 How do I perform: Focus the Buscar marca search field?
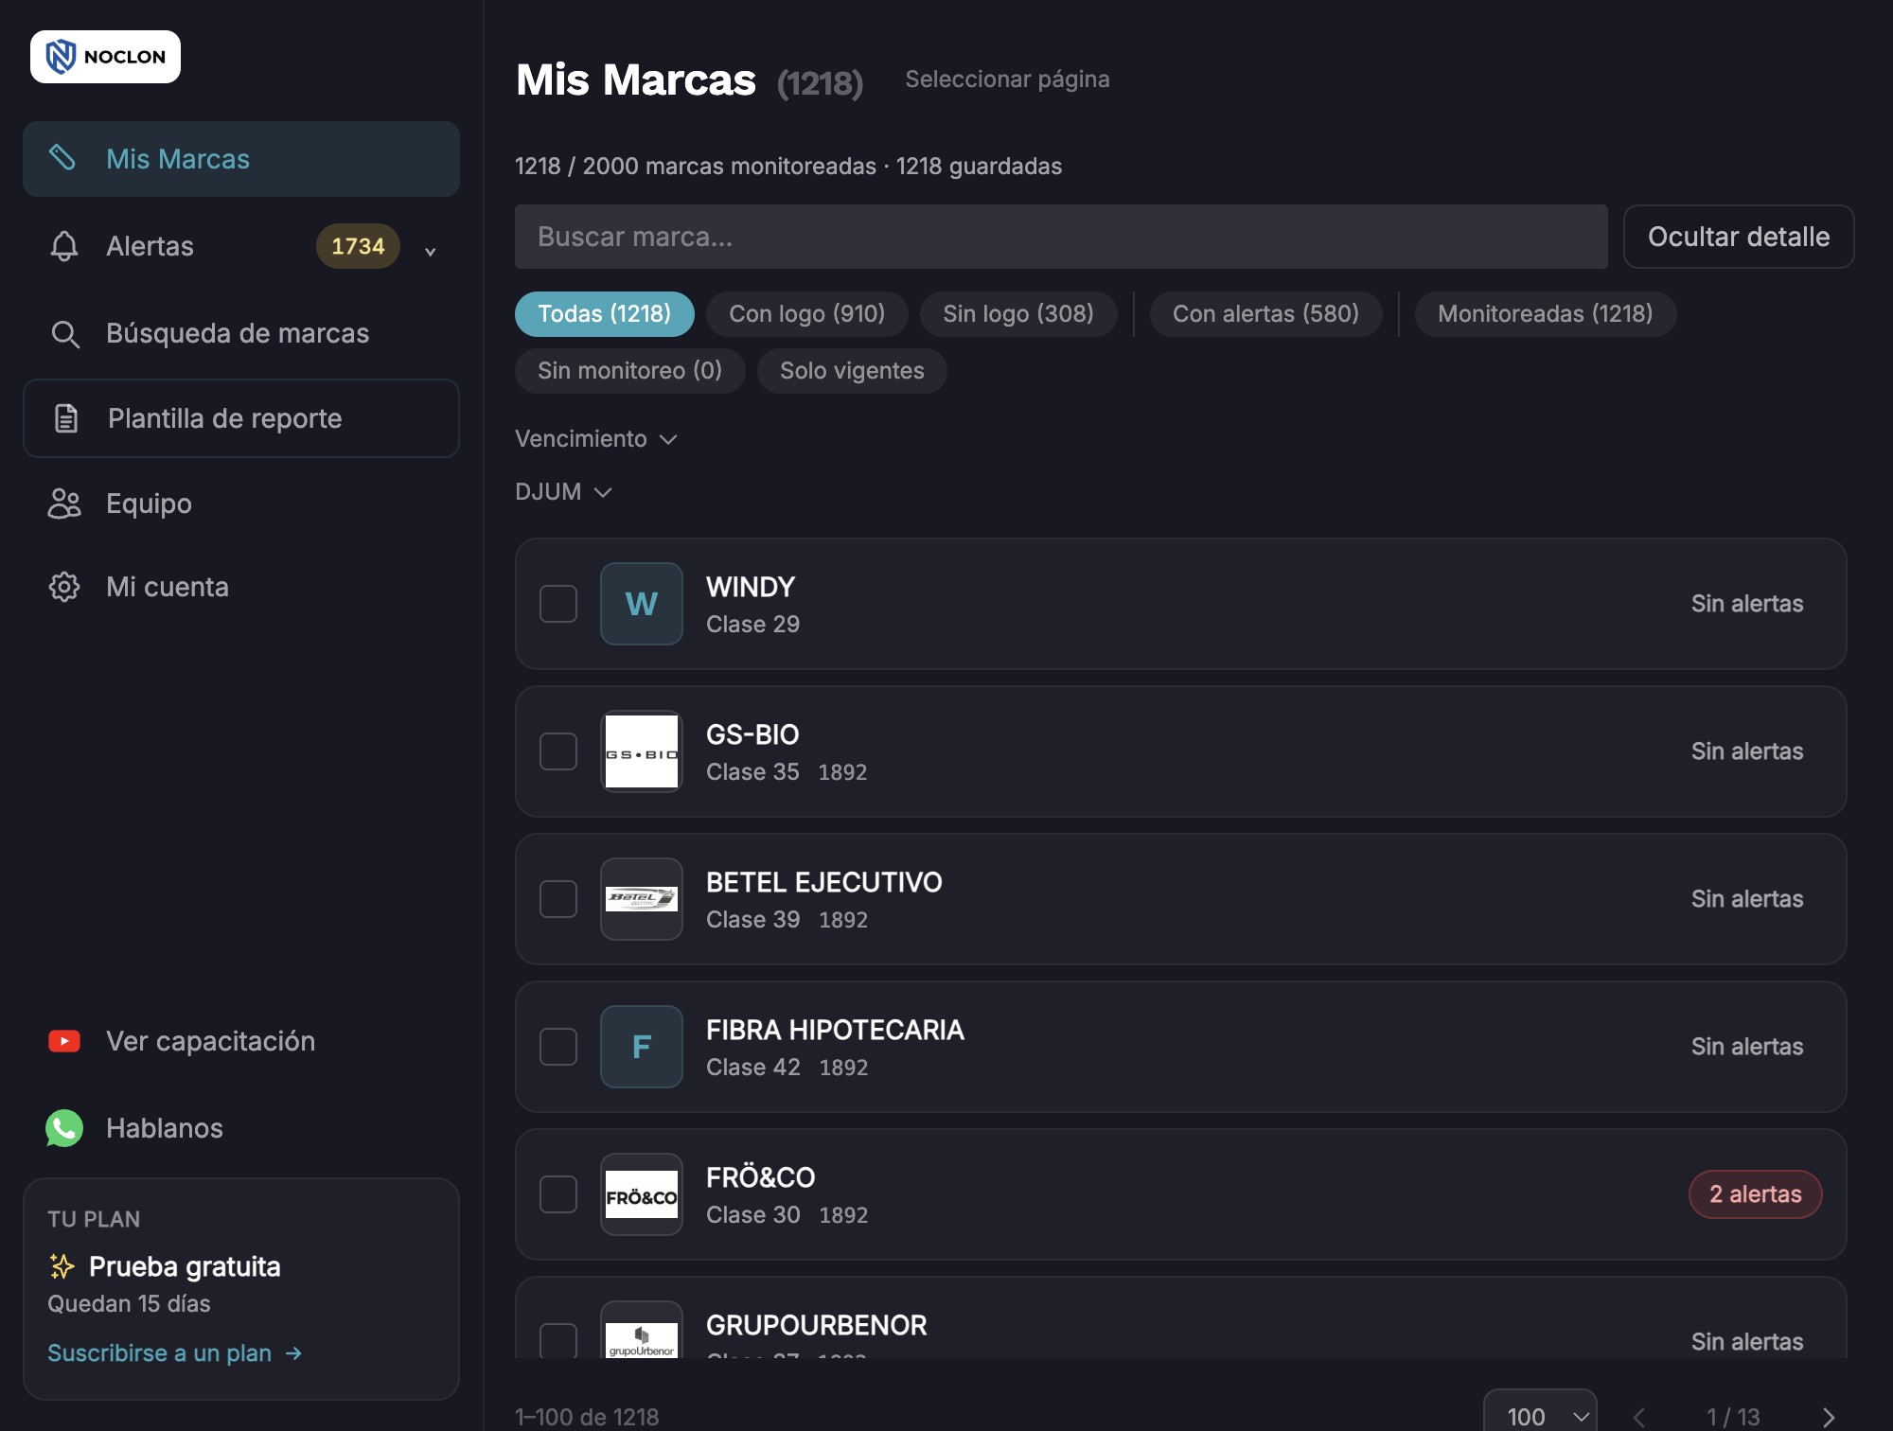point(1061,237)
